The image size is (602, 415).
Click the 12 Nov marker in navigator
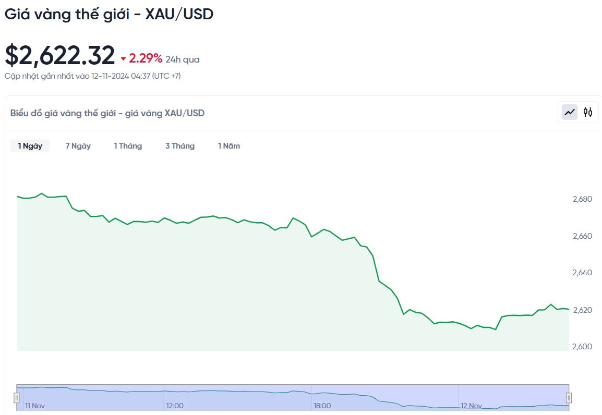point(471,406)
